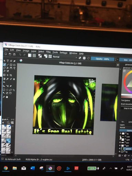Hide the sig layer with eye icon

coord(120,133)
